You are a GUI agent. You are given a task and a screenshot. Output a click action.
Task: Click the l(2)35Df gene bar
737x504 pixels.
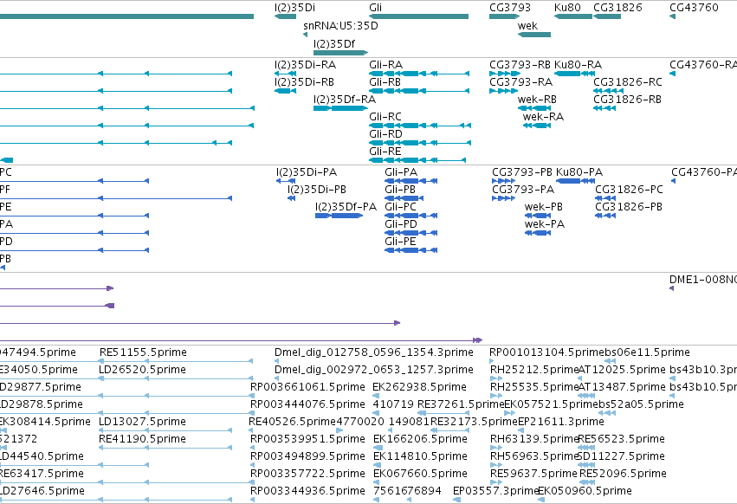(340, 53)
